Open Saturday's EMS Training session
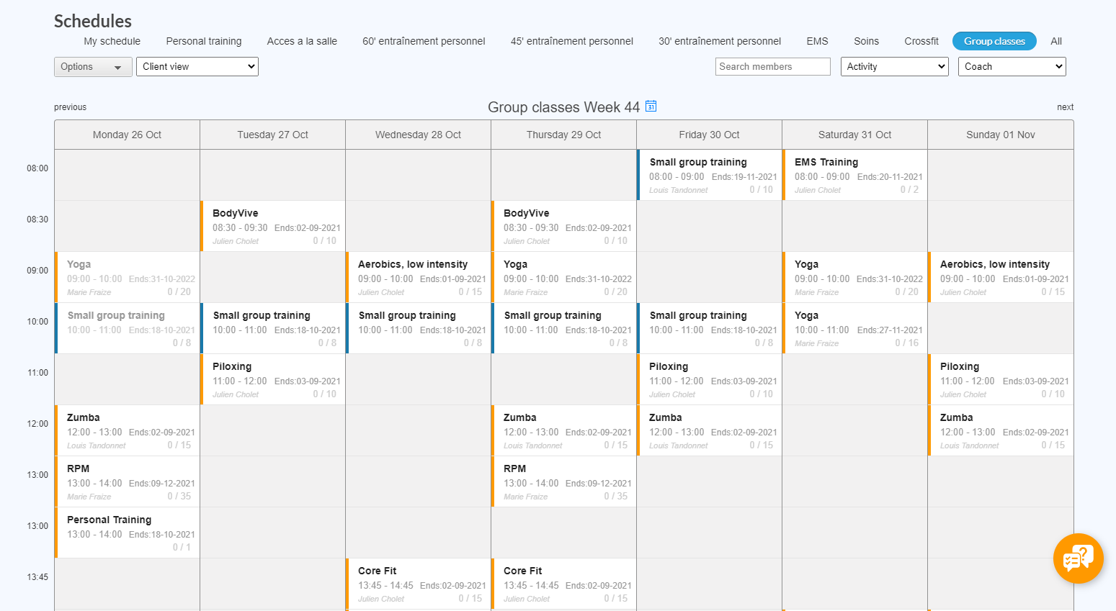This screenshot has height=611, width=1116. click(x=855, y=175)
